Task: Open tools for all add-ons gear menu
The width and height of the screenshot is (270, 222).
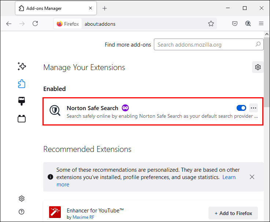Action: tap(258, 67)
